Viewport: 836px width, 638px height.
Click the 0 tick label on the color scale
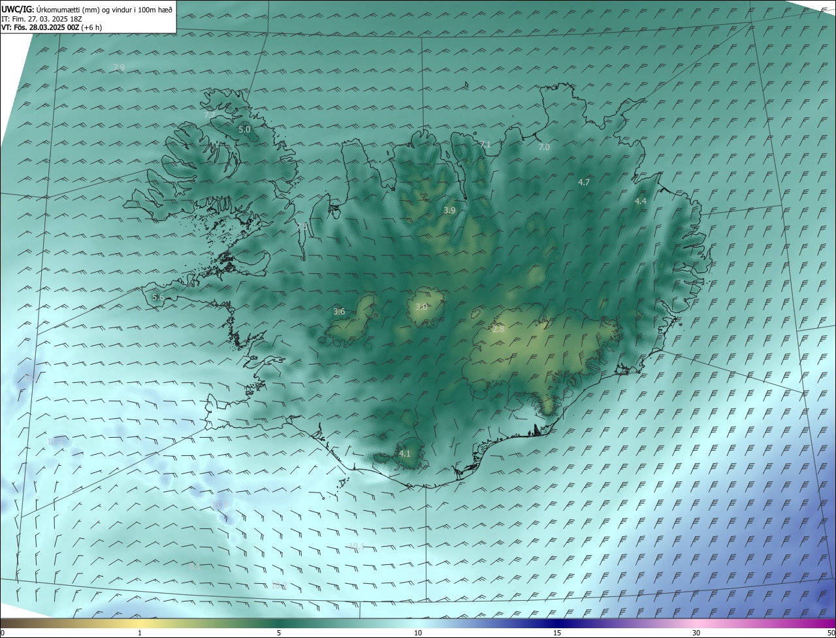tap(3, 633)
